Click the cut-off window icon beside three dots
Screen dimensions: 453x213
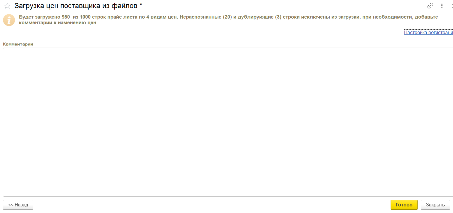pos(451,6)
